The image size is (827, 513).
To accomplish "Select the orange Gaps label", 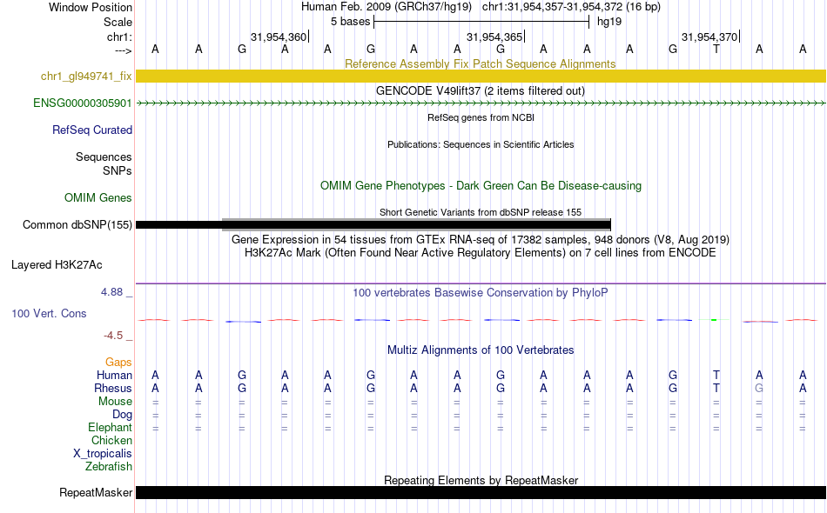I will coord(118,362).
